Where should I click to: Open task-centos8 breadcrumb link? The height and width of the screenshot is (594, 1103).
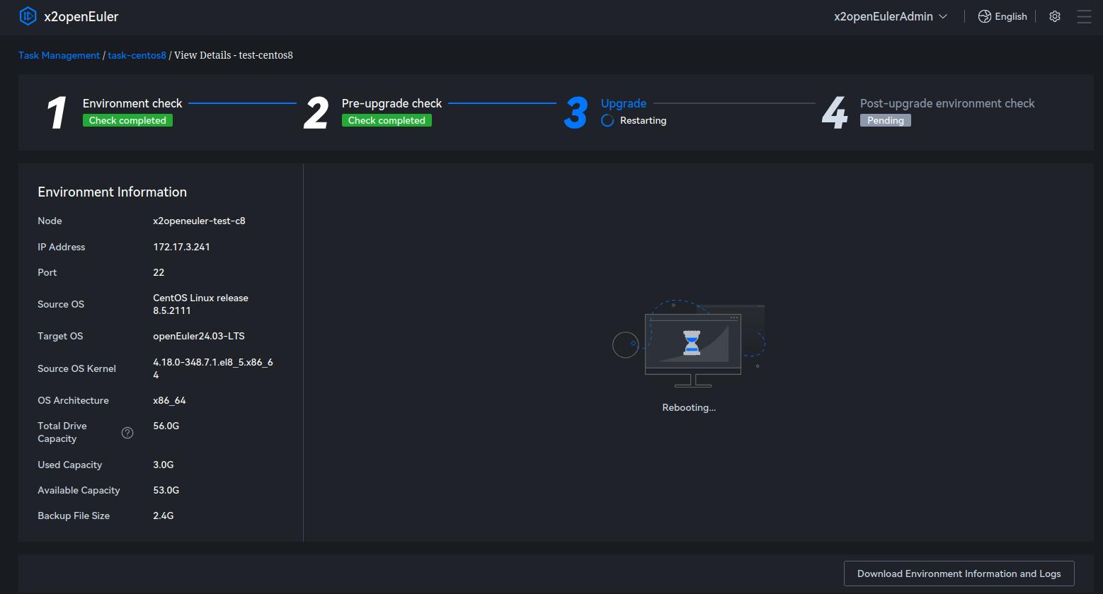coord(137,55)
